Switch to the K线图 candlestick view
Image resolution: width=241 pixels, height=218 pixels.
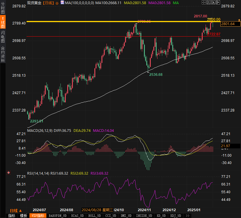pyautogui.click(x=3, y=22)
